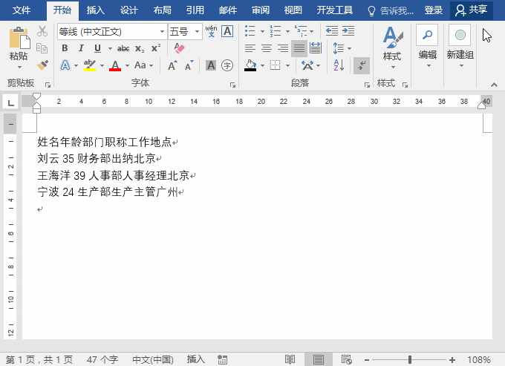Expand the font size dropdown

[197, 31]
